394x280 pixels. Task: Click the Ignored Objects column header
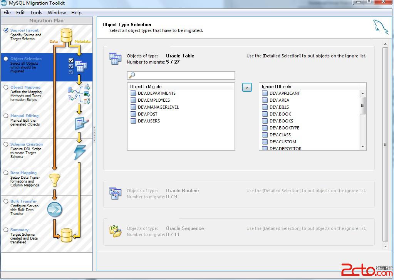[x=309, y=86]
